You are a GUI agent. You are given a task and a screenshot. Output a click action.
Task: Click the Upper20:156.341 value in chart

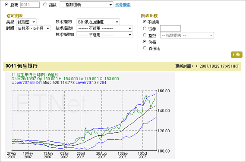(27, 83)
